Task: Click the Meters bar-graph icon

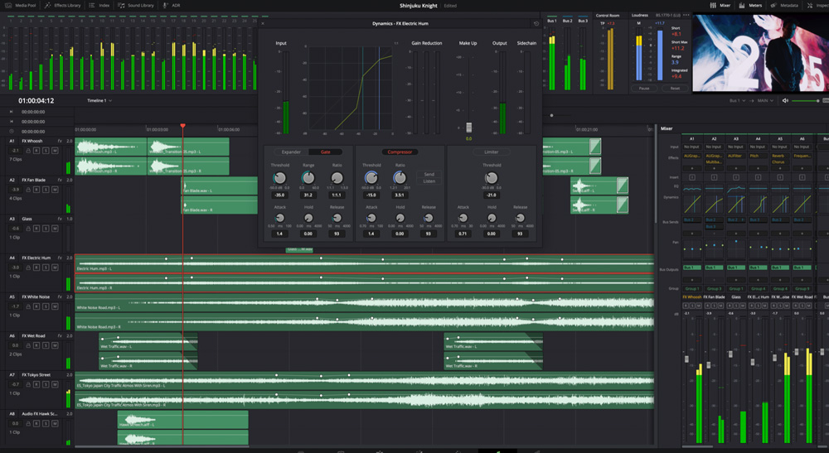Action: point(741,5)
